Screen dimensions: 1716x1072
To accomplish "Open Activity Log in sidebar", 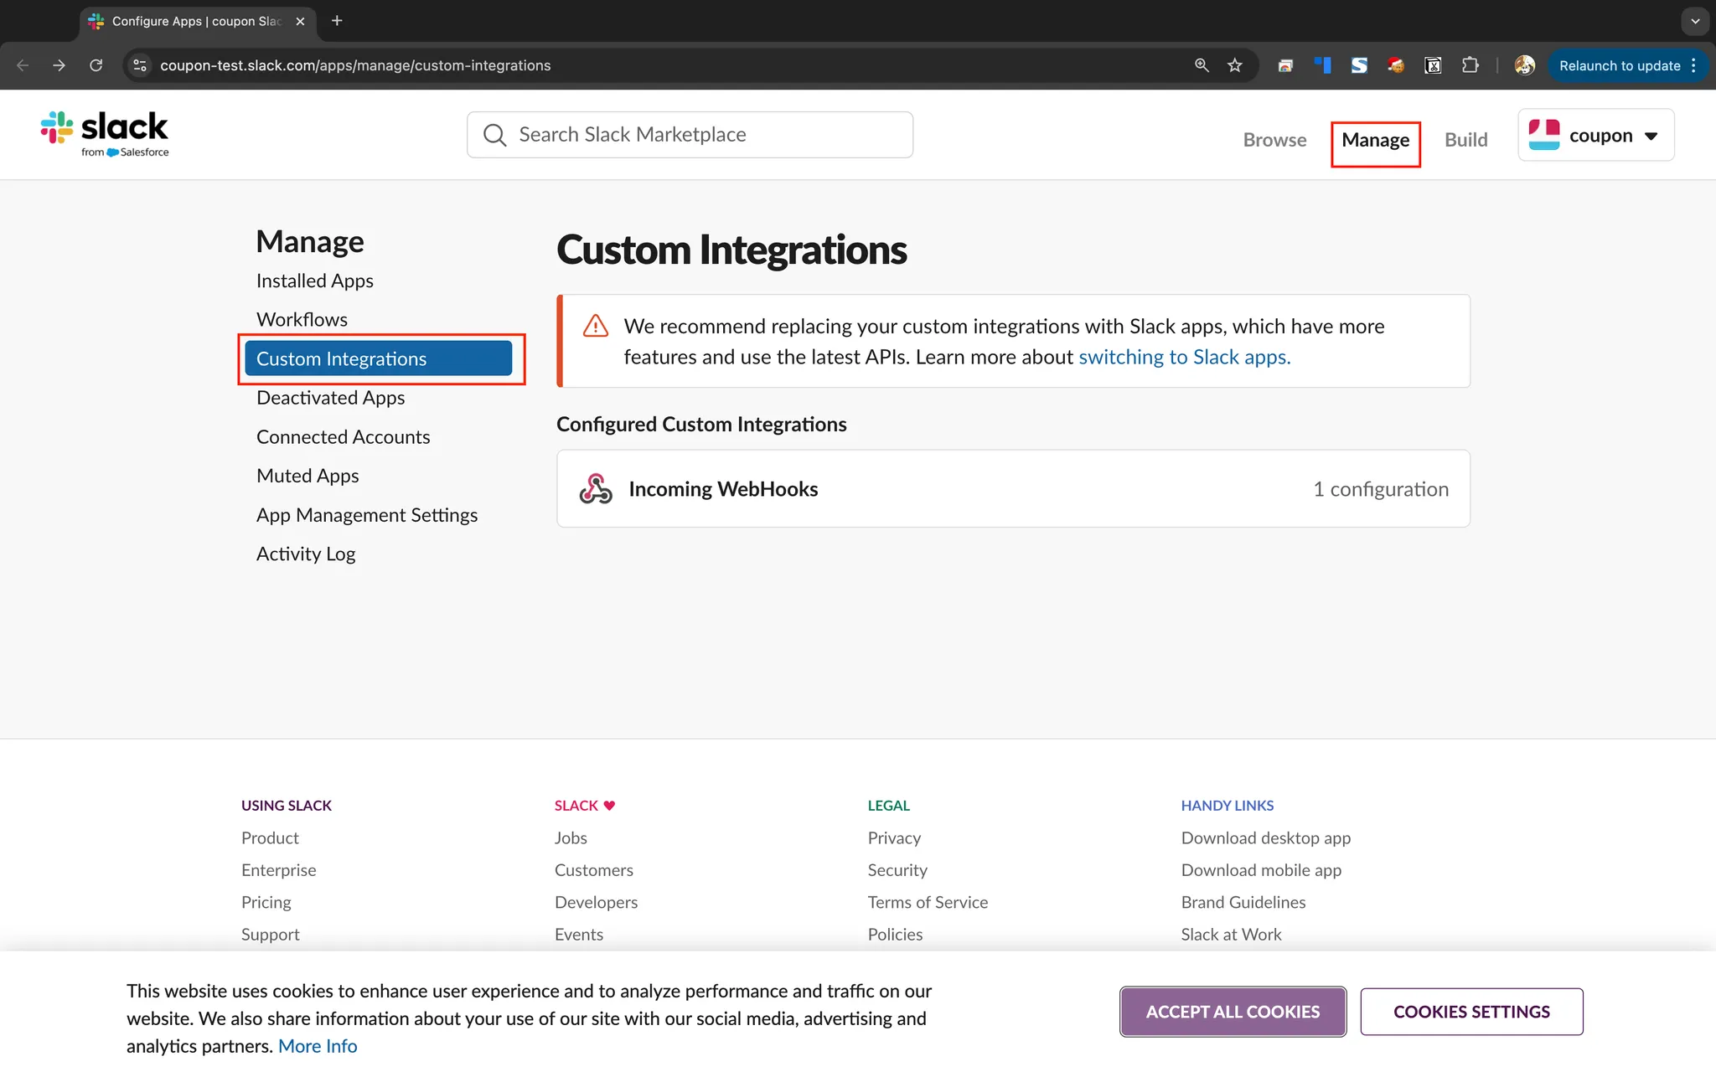I will [x=306, y=554].
